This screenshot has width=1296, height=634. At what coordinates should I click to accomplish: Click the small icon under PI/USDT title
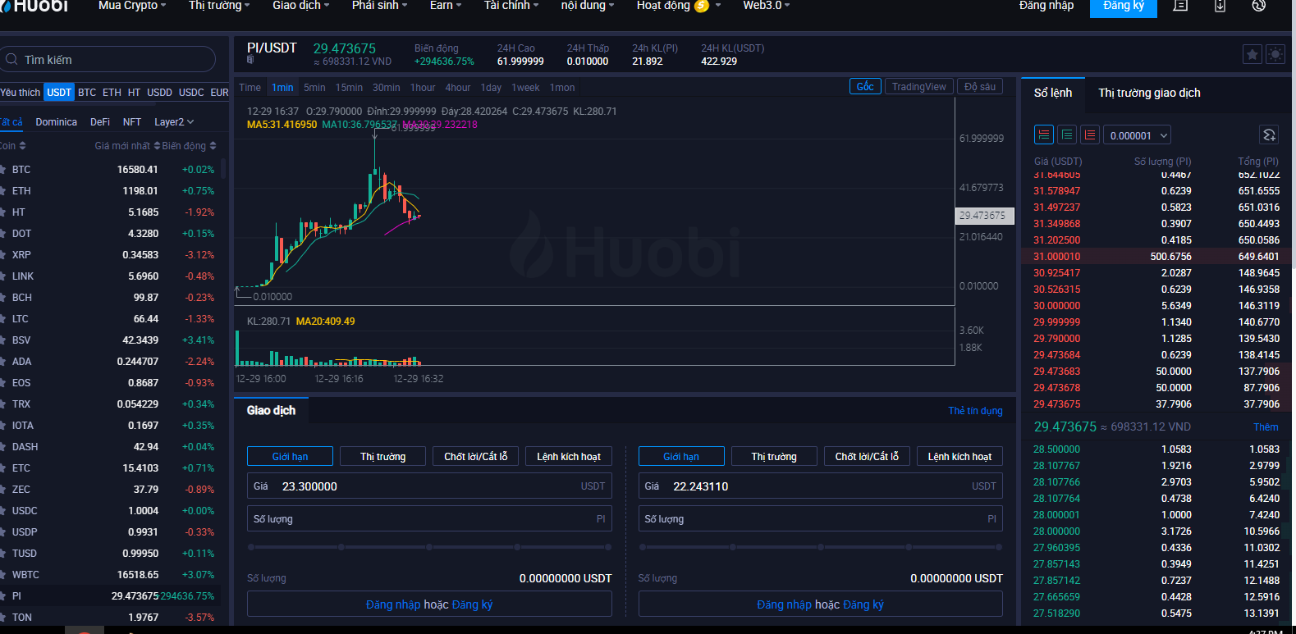(250, 60)
